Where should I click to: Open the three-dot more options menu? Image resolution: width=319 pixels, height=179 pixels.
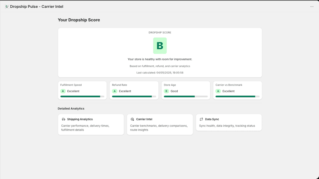pyautogui.click(x=312, y=7)
